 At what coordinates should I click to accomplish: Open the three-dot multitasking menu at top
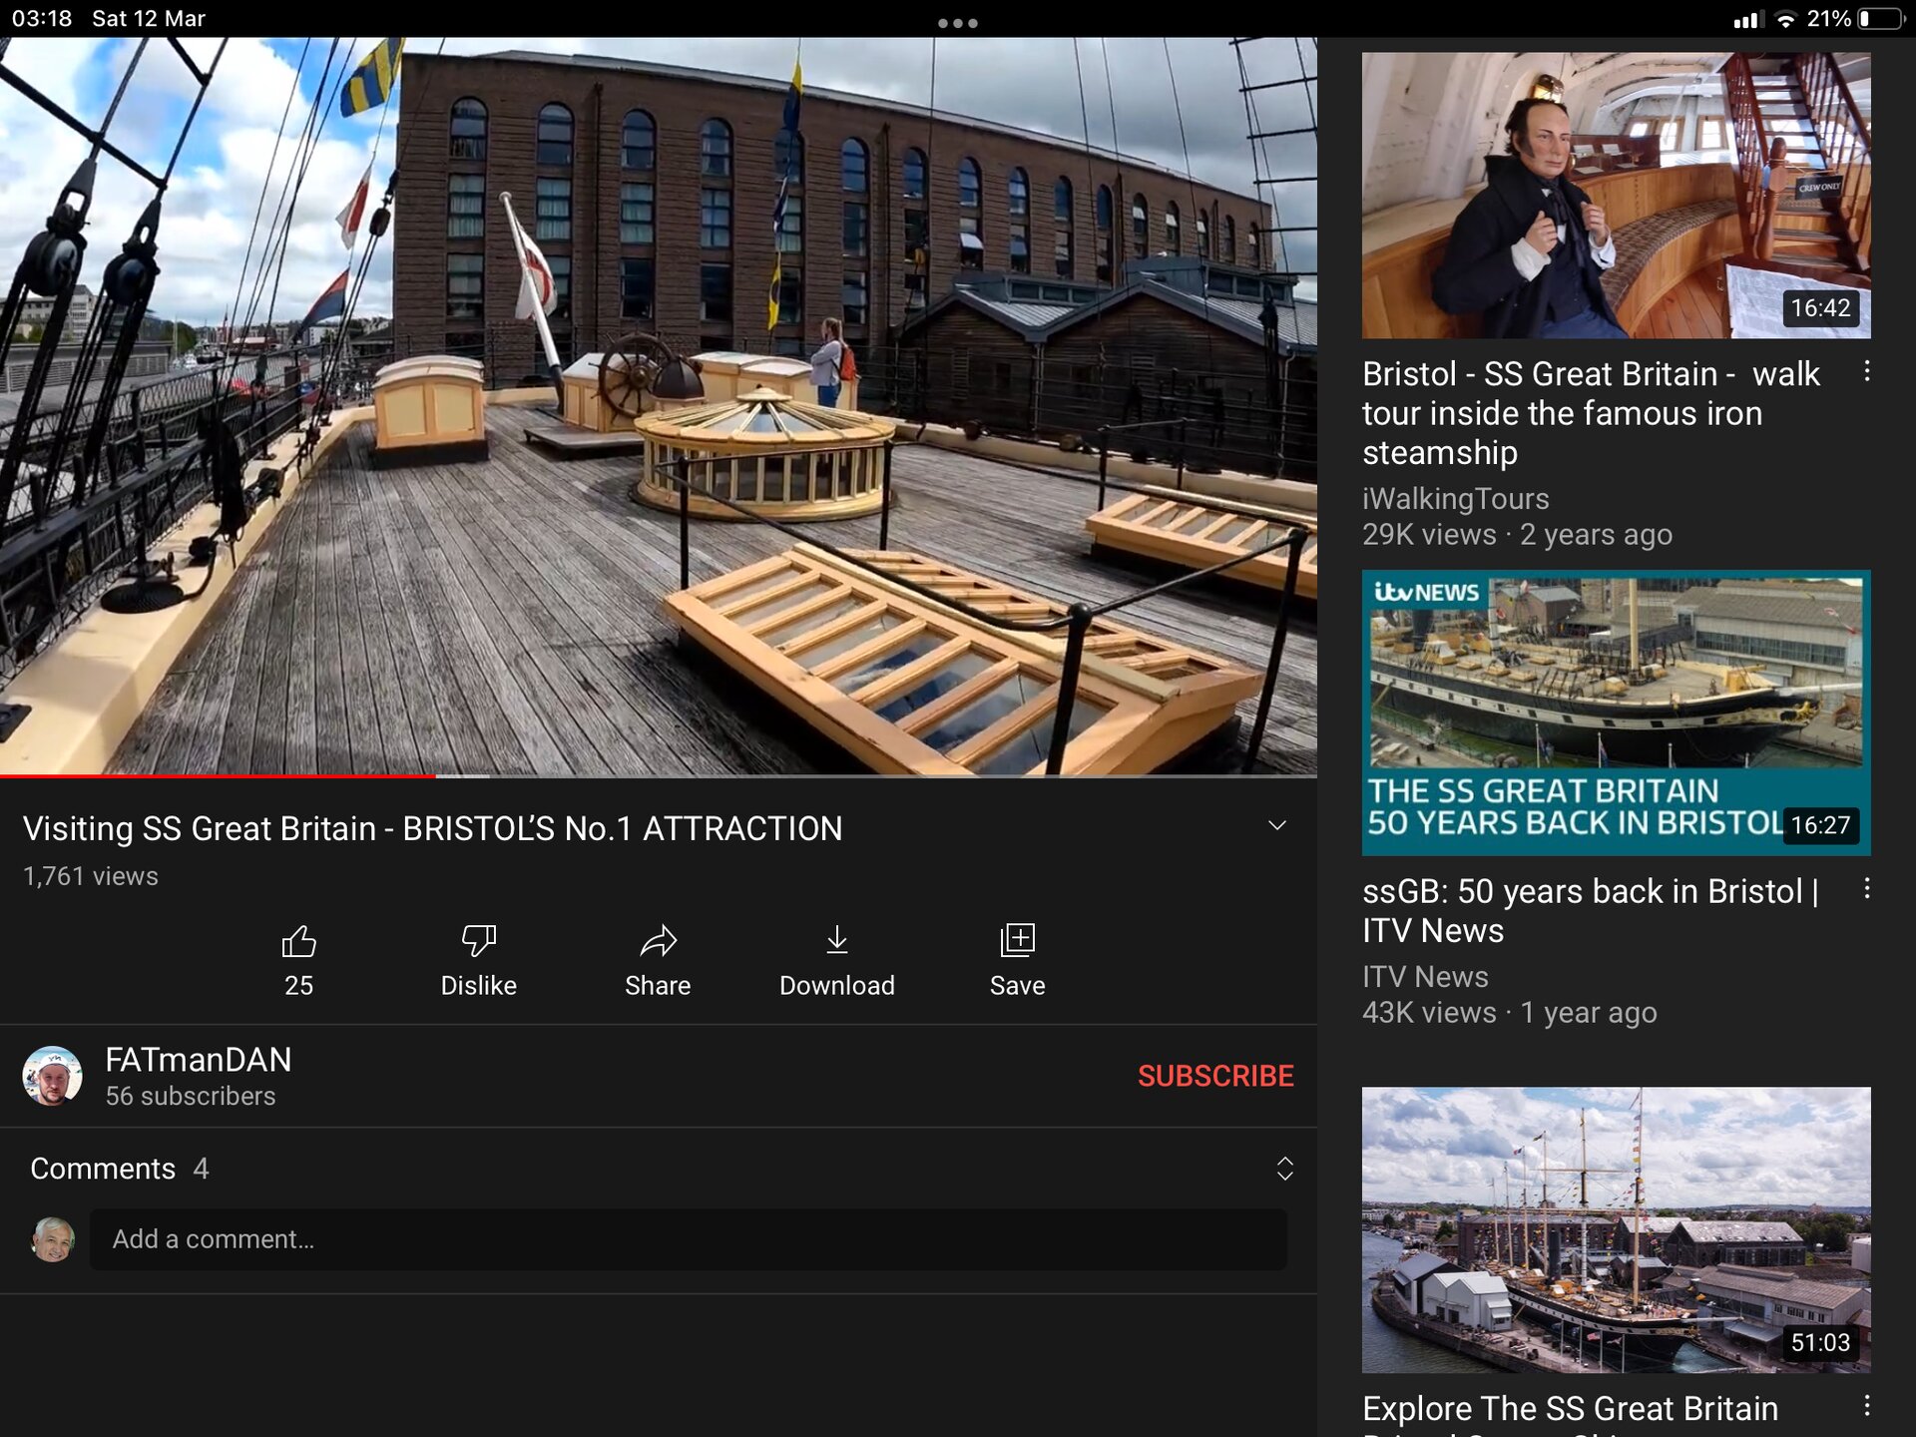(x=957, y=23)
